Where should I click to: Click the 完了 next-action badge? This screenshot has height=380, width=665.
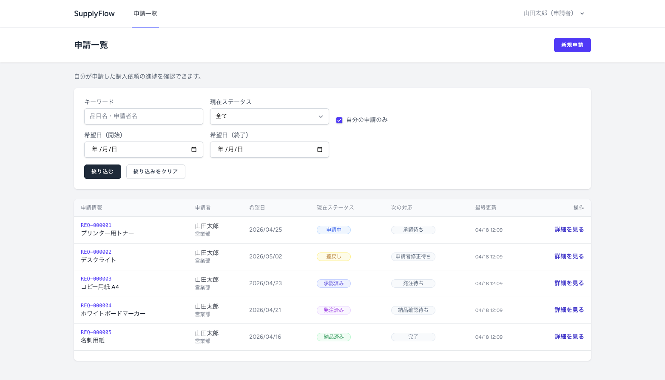(413, 337)
